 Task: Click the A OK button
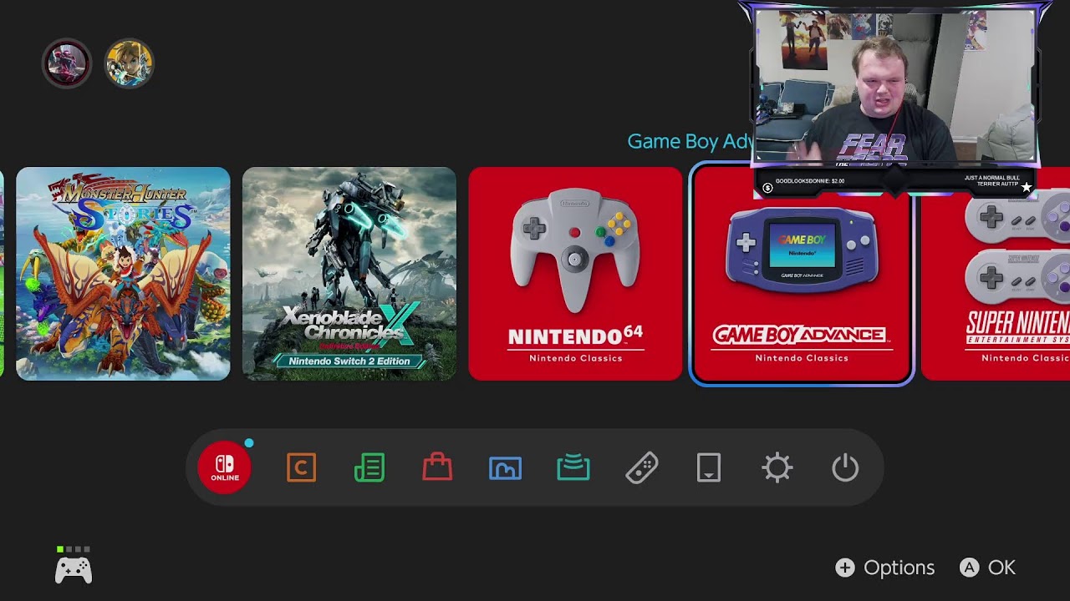[987, 568]
